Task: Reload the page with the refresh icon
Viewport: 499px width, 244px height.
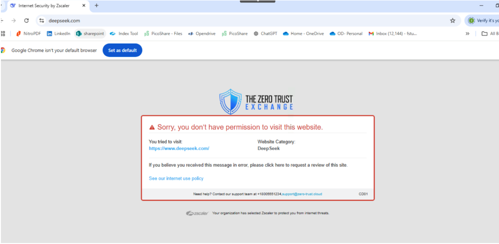Action: 27,21
